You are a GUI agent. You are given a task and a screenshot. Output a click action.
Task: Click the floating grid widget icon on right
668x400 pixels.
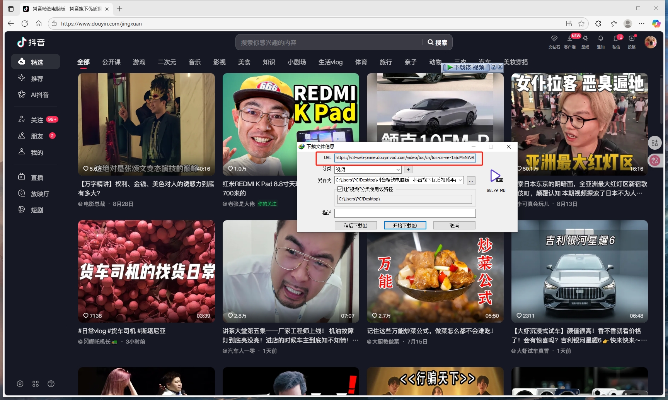click(x=655, y=143)
